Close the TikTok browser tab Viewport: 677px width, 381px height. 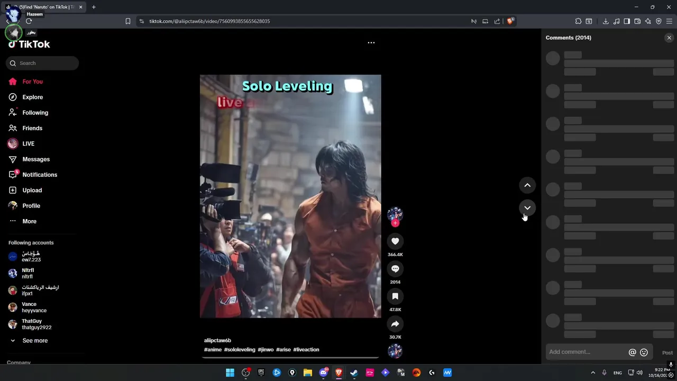pyautogui.click(x=80, y=7)
